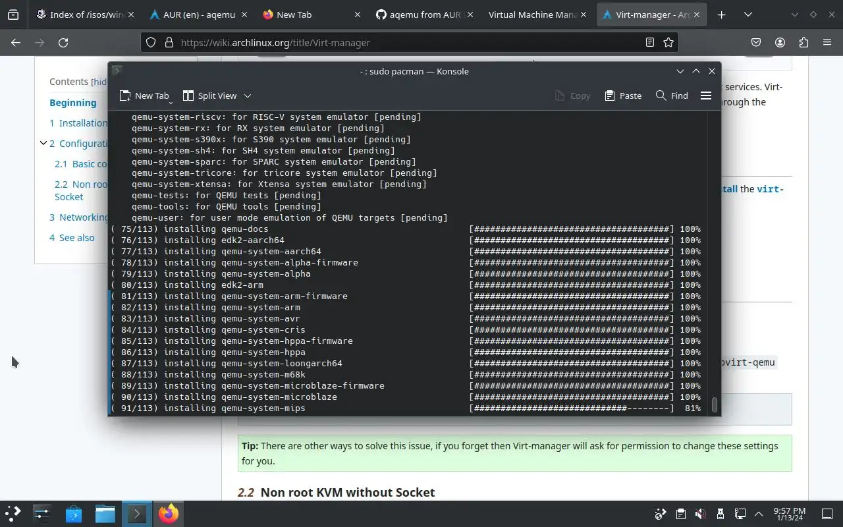Image resolution: width=843 pixels, height=527 pixels.
Task: Click the Firefox View icon left of tabs
Action: pos(13,14)
